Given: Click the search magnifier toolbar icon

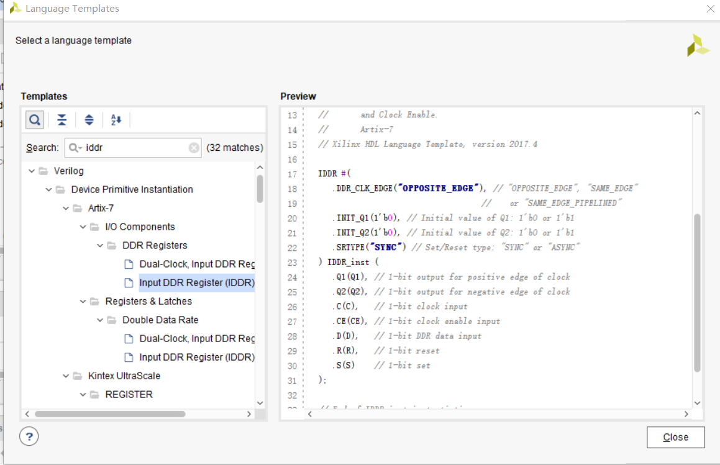Looking at the screenshot, I should coord(35,120).
